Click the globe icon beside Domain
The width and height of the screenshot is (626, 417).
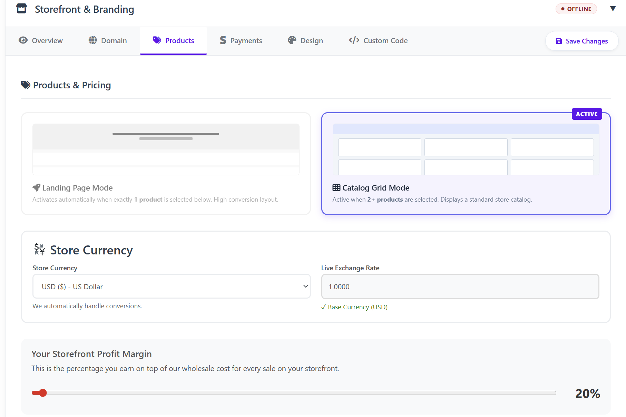coord(92,40)
